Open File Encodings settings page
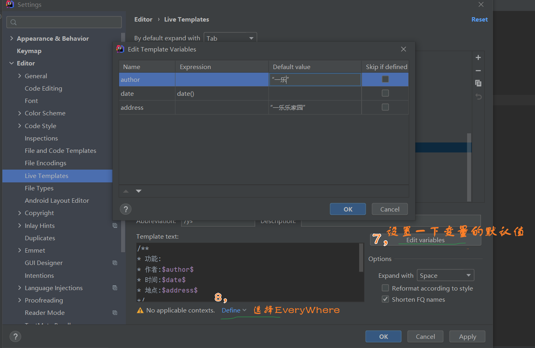Screen dimensions: 535x348 [x=46, y=163]
